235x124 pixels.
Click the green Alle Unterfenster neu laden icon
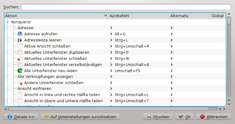(20, 71)
